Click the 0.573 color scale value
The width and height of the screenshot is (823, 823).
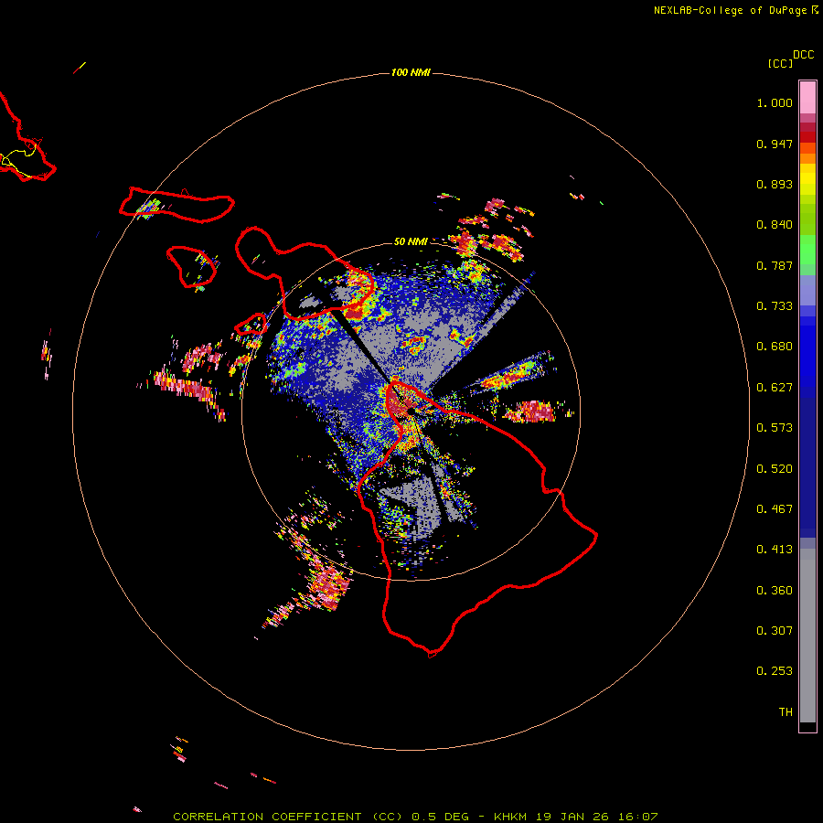(775, 428)
